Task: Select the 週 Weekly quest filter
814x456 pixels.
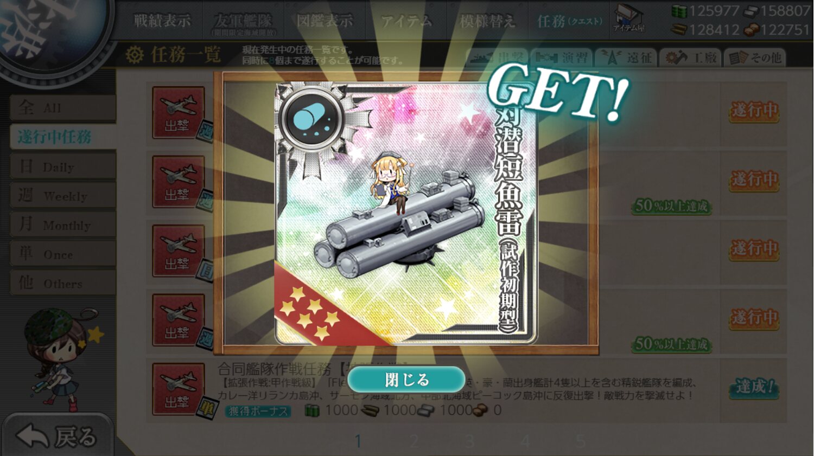Action: pyautogui.click(x=63, y=195)
